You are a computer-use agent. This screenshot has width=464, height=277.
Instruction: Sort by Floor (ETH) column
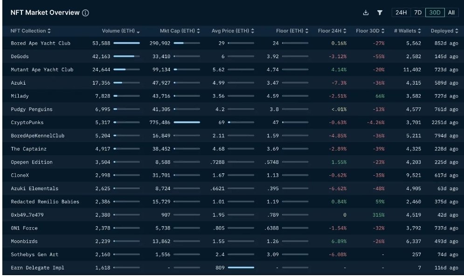click(x=292, y=31)
